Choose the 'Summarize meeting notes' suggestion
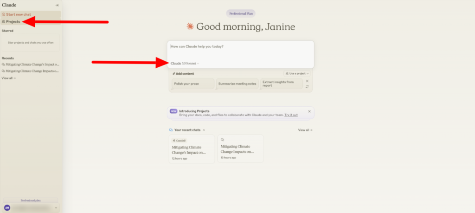The height and width of the screenshot is (213, 475). click(x=237, y=84)
